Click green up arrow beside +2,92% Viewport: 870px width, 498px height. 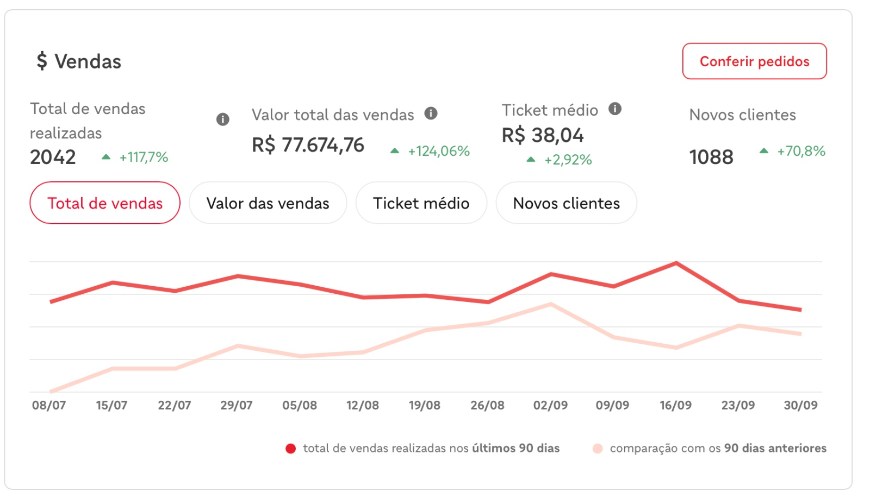pos(531,160)
